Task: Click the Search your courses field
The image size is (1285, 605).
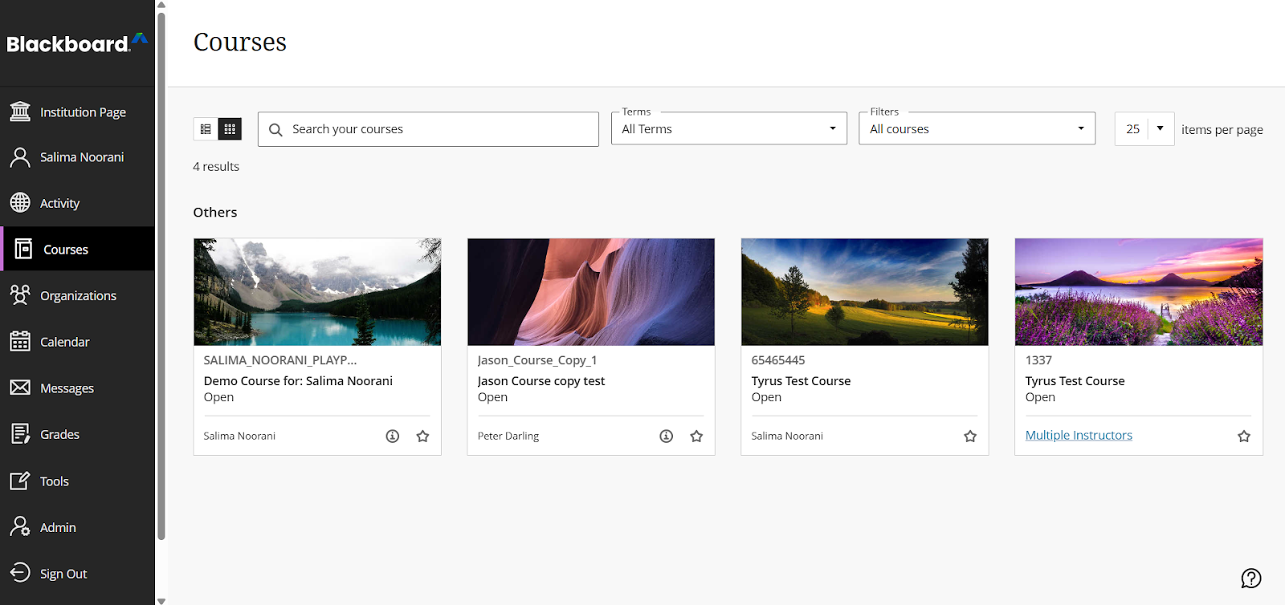Action: tap(428, 129)
